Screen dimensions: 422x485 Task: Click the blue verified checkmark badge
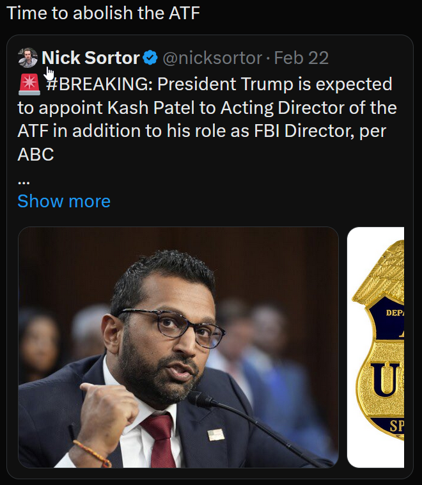(x=150, y=59)
